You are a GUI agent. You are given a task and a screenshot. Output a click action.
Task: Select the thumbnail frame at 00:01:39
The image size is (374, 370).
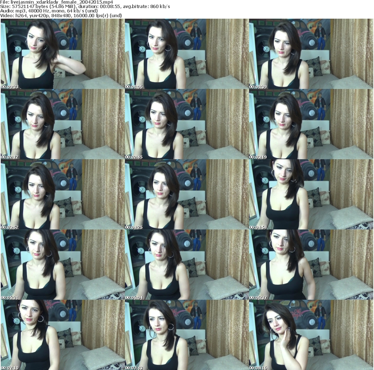[311, 54]
